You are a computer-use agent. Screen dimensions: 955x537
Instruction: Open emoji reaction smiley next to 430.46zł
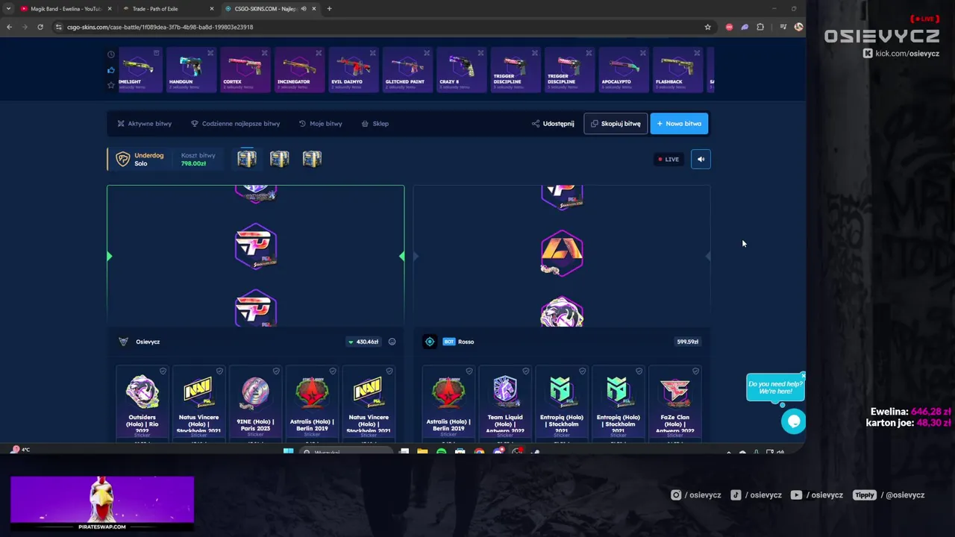tap(392, 342)
